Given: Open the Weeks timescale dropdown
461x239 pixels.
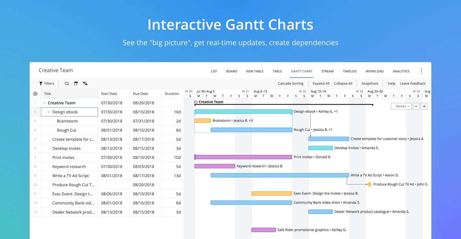Looking at the screenshot, I should (401, 106).
